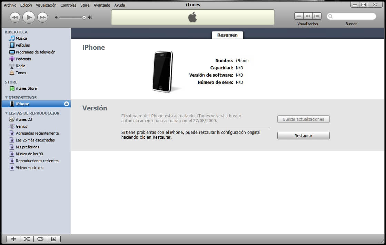
Task: Click the high volume speaker icon
Action: (x=90, y=17)
